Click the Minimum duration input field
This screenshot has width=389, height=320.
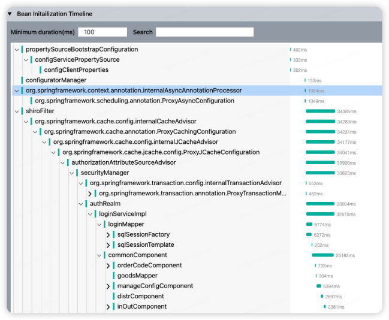click(x=102, y=32)
